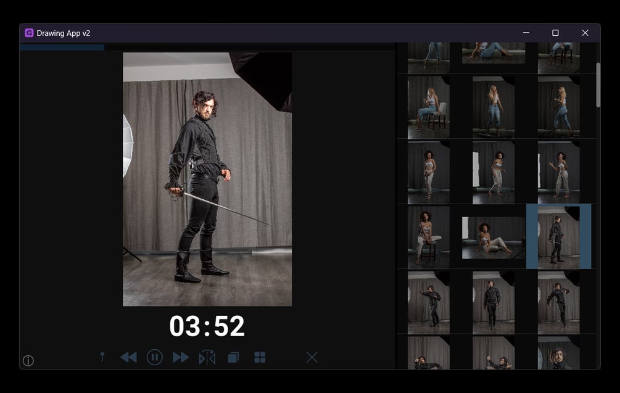Go to the previous image with rewind

coord(128,357)
